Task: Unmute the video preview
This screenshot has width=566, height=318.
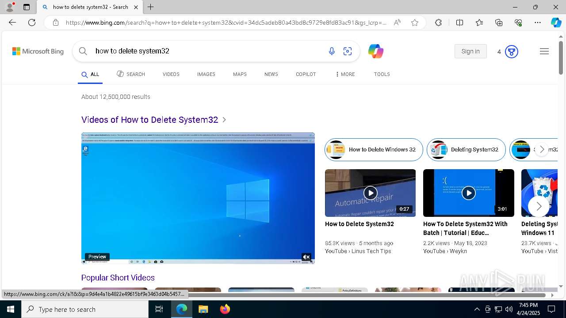Action: pos(306,257)
